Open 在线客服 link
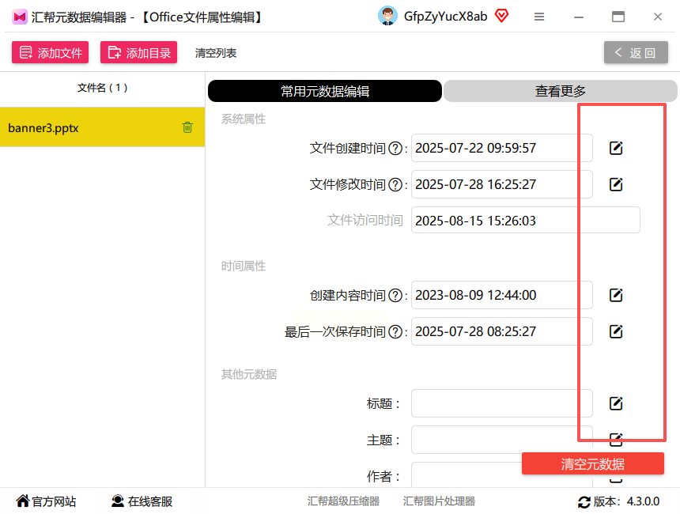680x514 pixels. (142, 501)
